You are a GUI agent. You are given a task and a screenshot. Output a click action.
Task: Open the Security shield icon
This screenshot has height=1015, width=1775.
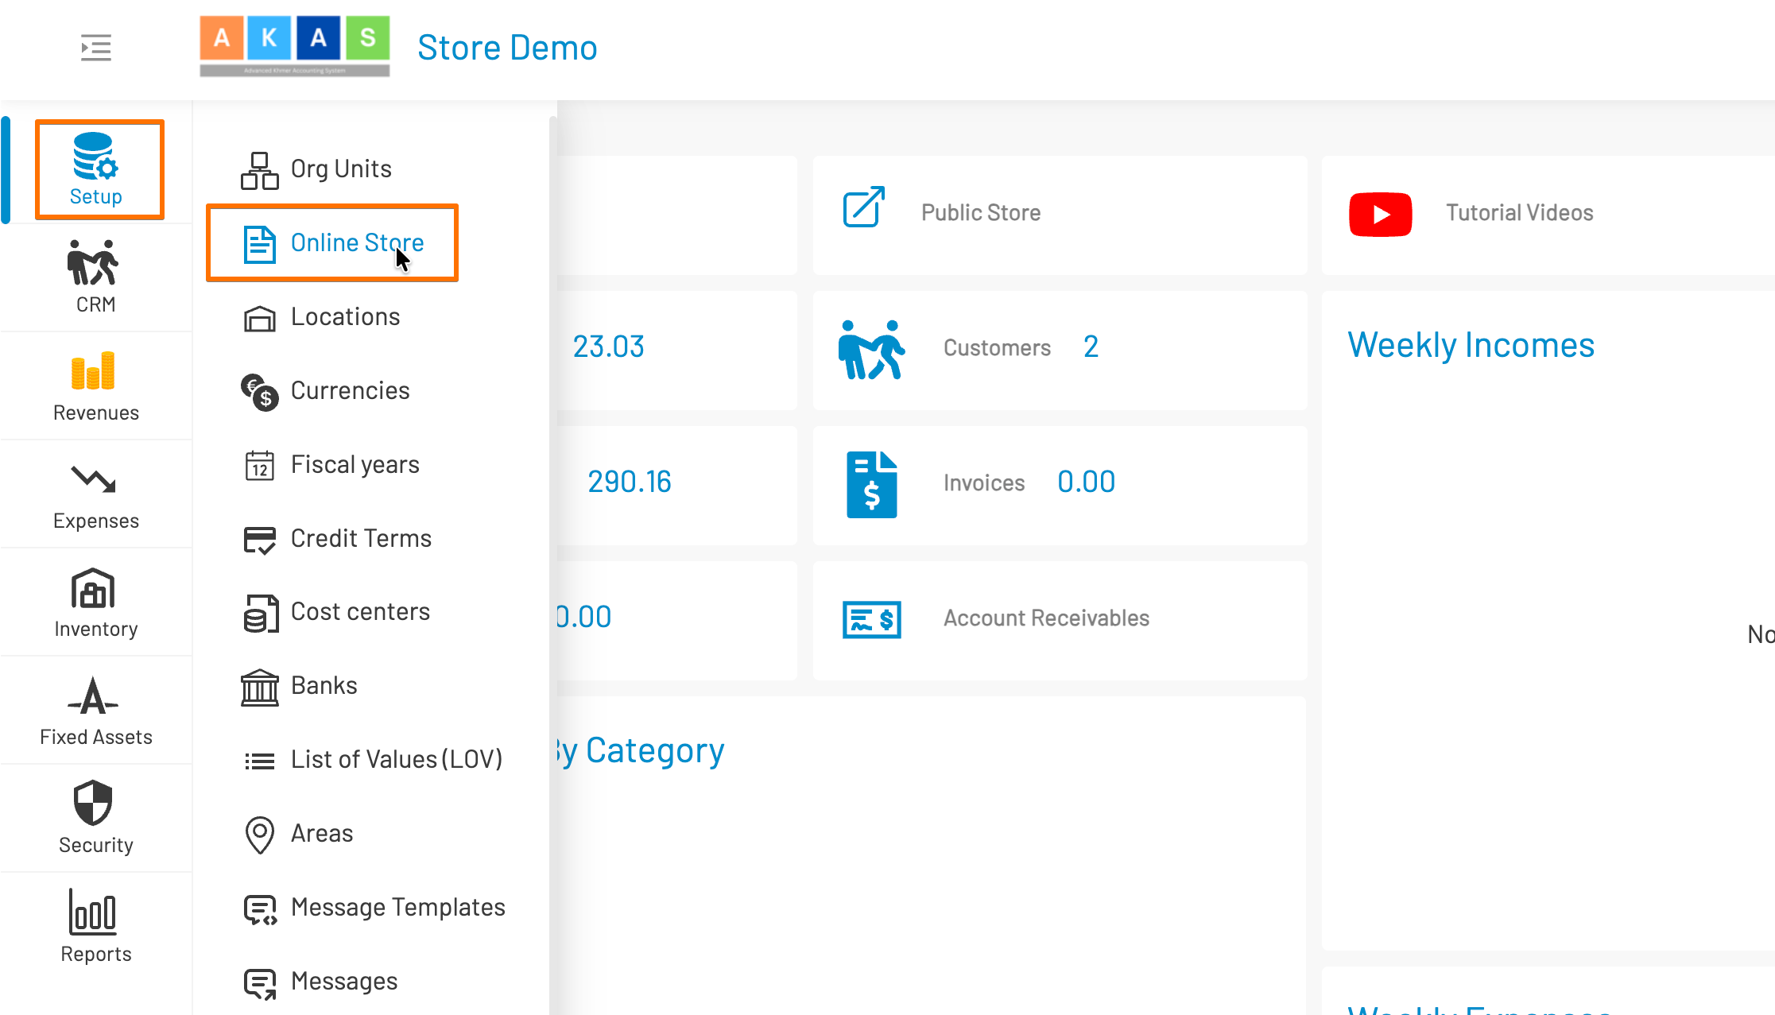(94, 803)
